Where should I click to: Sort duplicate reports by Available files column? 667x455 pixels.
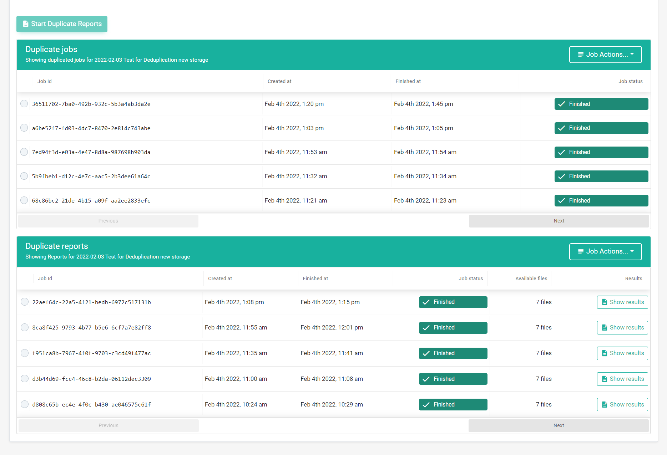(x=531, y=278)
